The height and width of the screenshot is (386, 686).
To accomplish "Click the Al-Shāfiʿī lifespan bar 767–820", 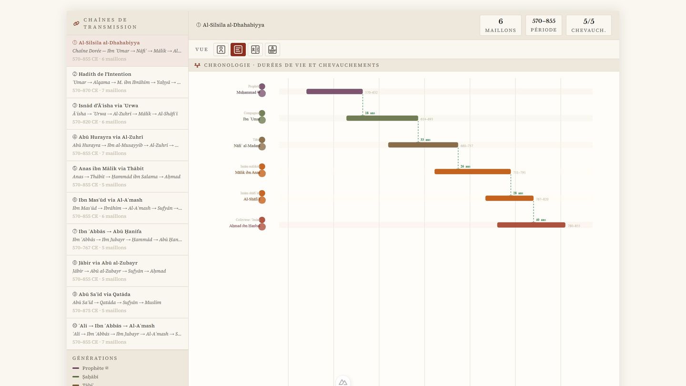I will pos(509,198).
